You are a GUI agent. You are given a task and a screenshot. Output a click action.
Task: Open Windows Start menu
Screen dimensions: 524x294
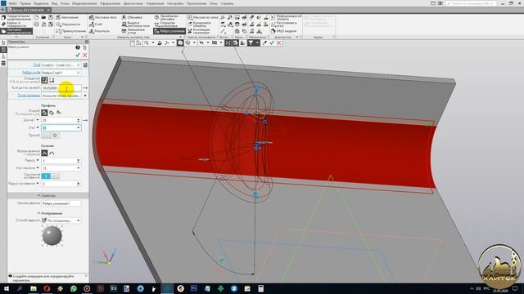(x=7, y=288)
